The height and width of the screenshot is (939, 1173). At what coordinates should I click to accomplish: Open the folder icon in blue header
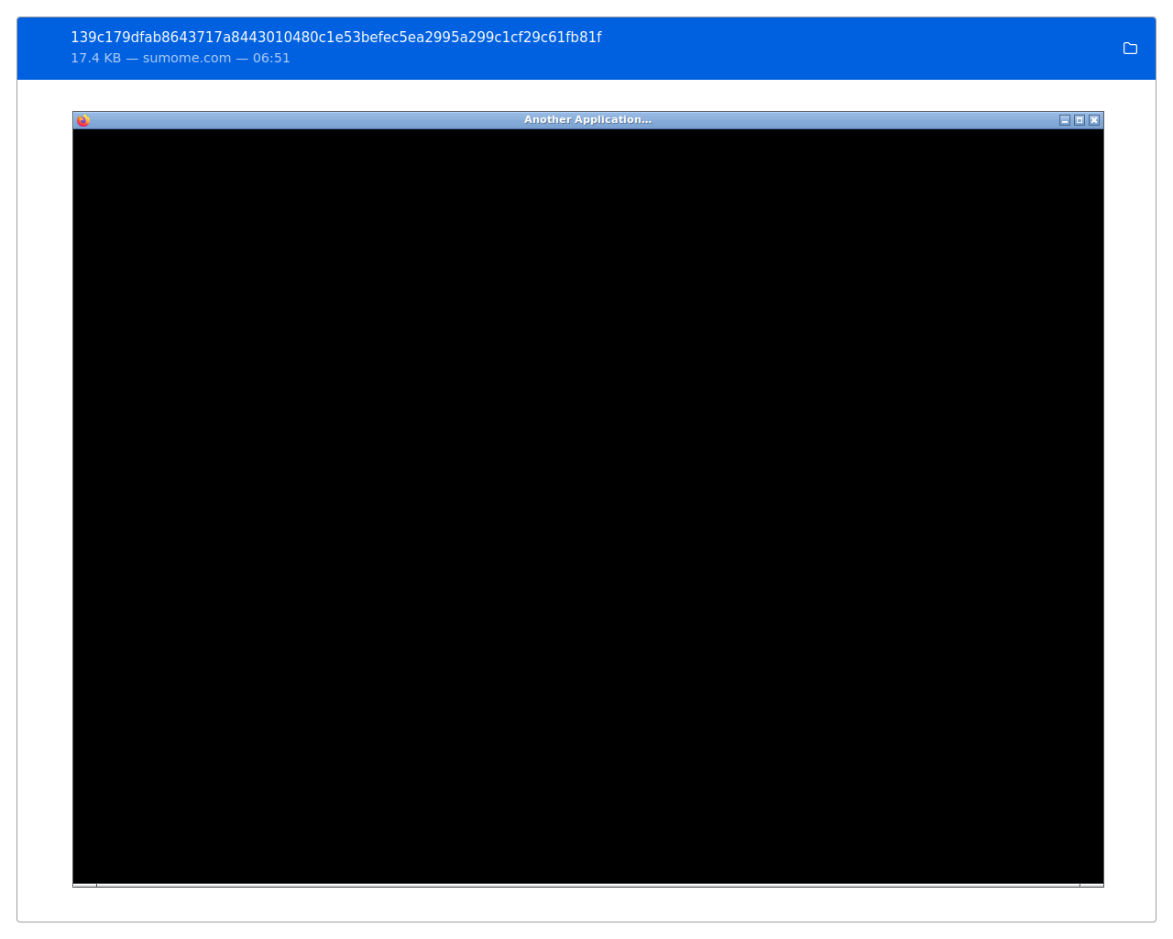click(1130, 49)
